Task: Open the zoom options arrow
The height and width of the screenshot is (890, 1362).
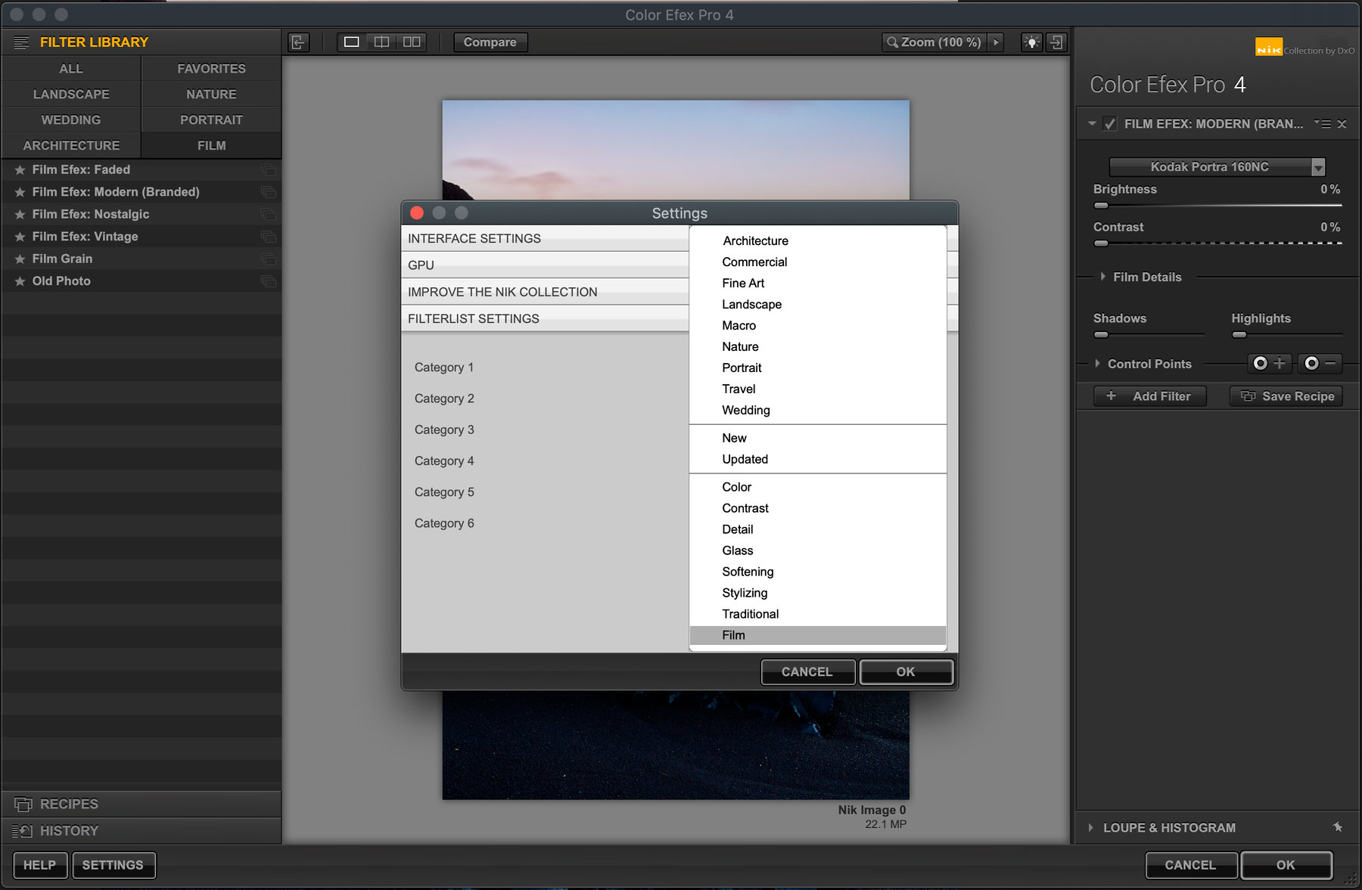Action: pos(996,42)
